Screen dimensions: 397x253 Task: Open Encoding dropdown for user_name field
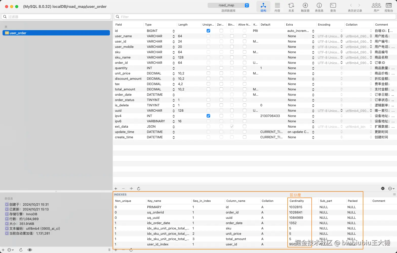342,36
